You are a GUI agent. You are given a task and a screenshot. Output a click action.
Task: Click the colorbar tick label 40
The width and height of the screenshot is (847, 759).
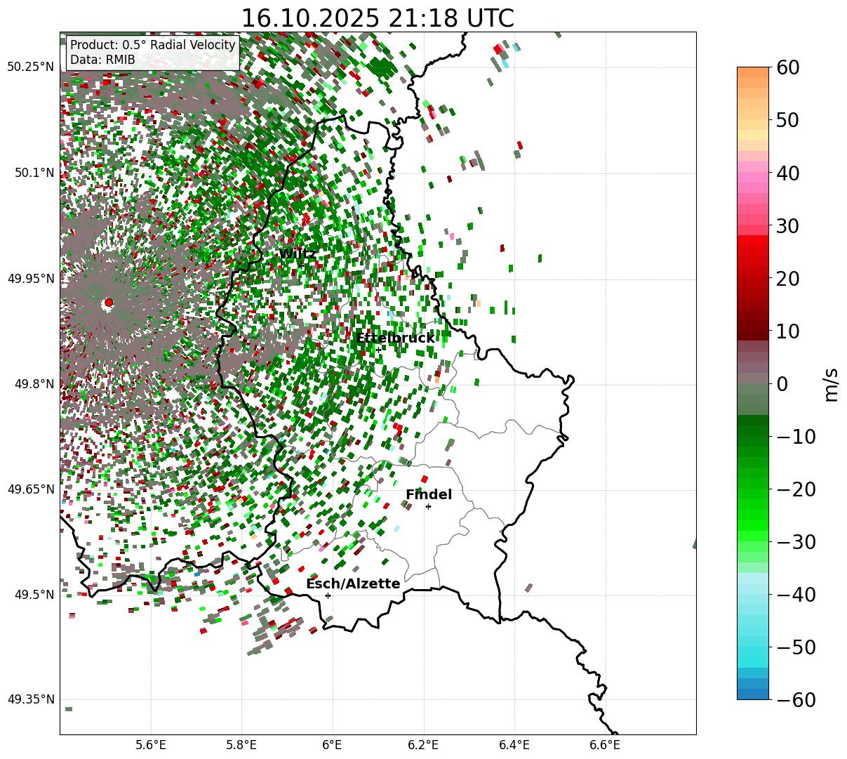(x=788, y=173)
